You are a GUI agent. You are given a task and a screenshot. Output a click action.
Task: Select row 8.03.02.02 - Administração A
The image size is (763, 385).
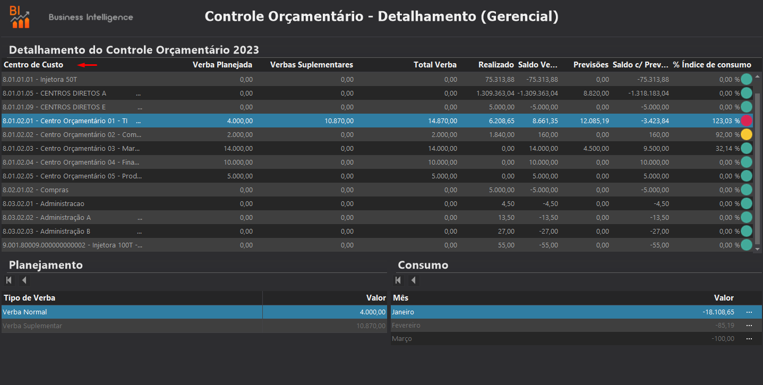pyautogui.click(x=377, y=217)
